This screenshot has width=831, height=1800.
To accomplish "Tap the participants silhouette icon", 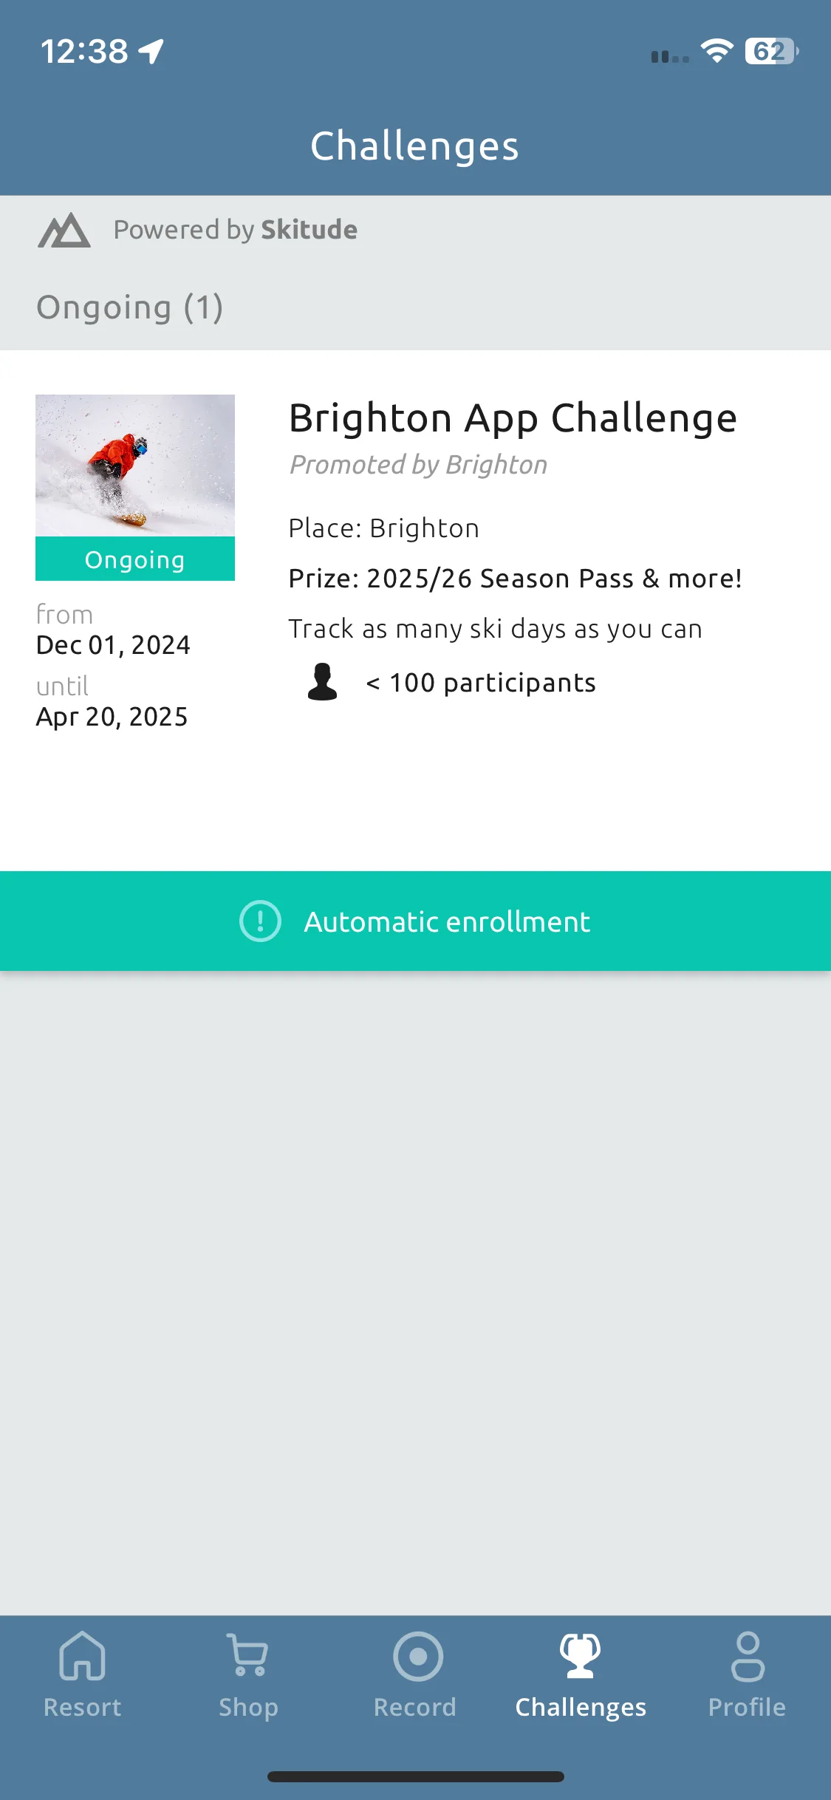I will (x=322, y=682).
